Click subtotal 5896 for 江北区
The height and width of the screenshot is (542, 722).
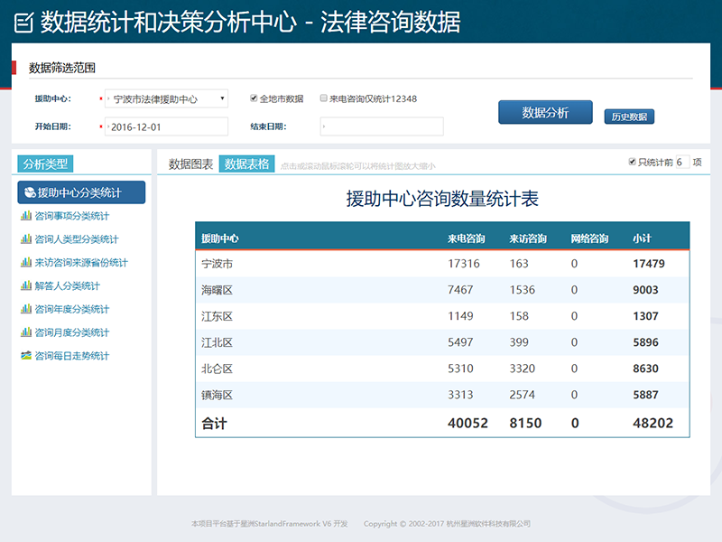pyautogui.click(x=645, y=342)
